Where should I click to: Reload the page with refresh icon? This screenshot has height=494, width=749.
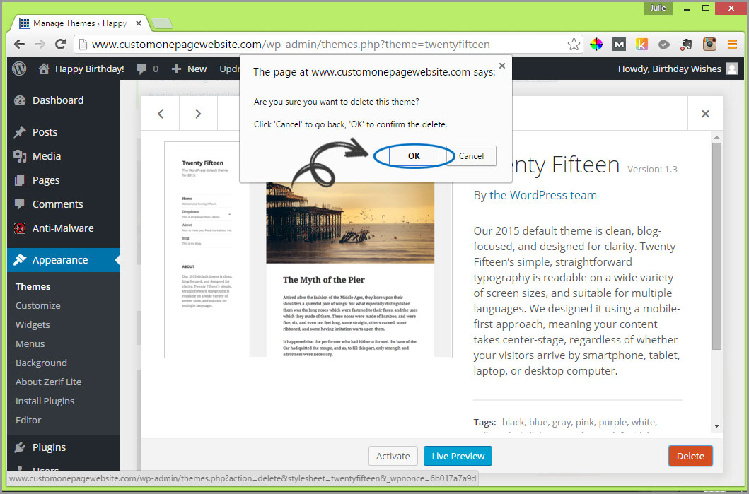(x=60, y=45)
